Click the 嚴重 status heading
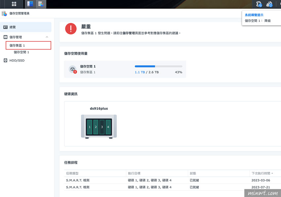This screenshot has width=281, height=197. point(86,26)
